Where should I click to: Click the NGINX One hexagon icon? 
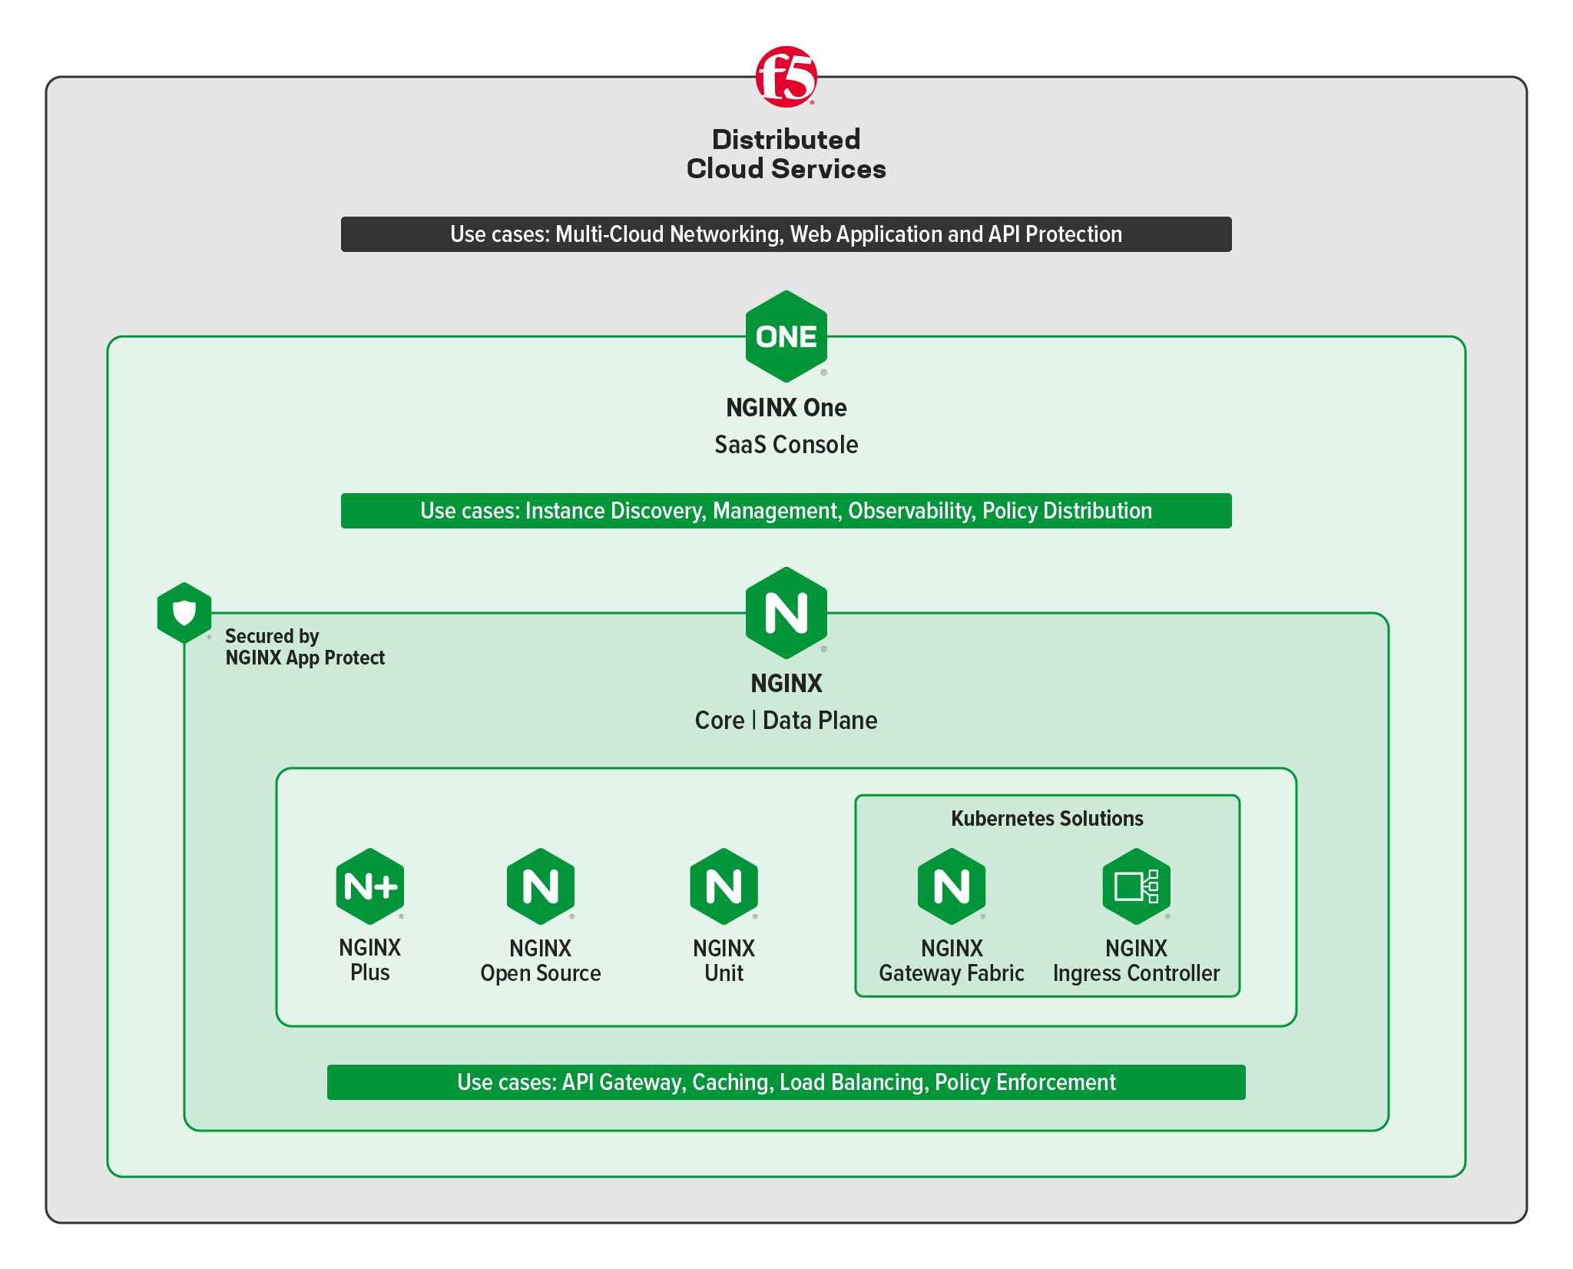point(786,336)
